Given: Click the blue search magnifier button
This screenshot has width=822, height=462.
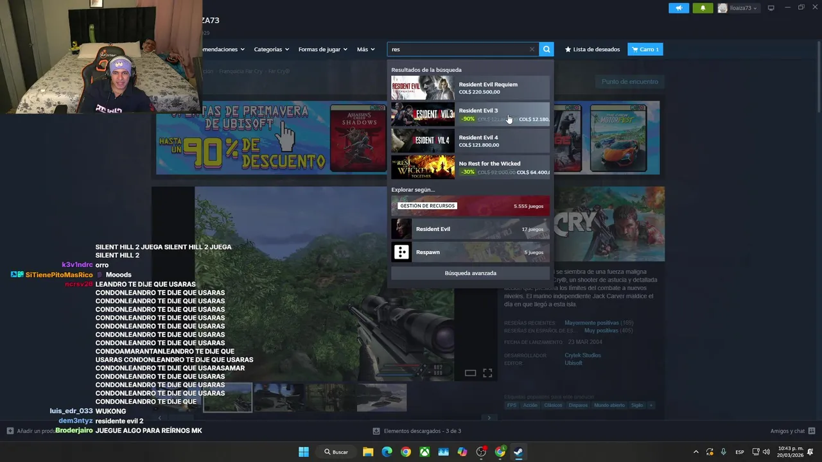Looking at the screenshot, I should point(547,49).
